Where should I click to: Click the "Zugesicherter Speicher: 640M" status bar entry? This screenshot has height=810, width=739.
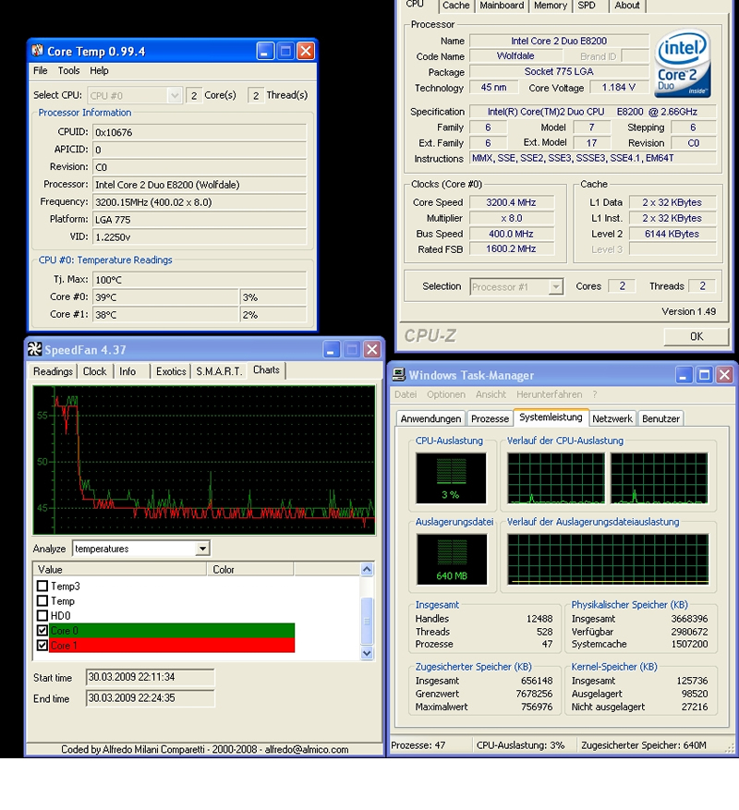pos(644,745)
